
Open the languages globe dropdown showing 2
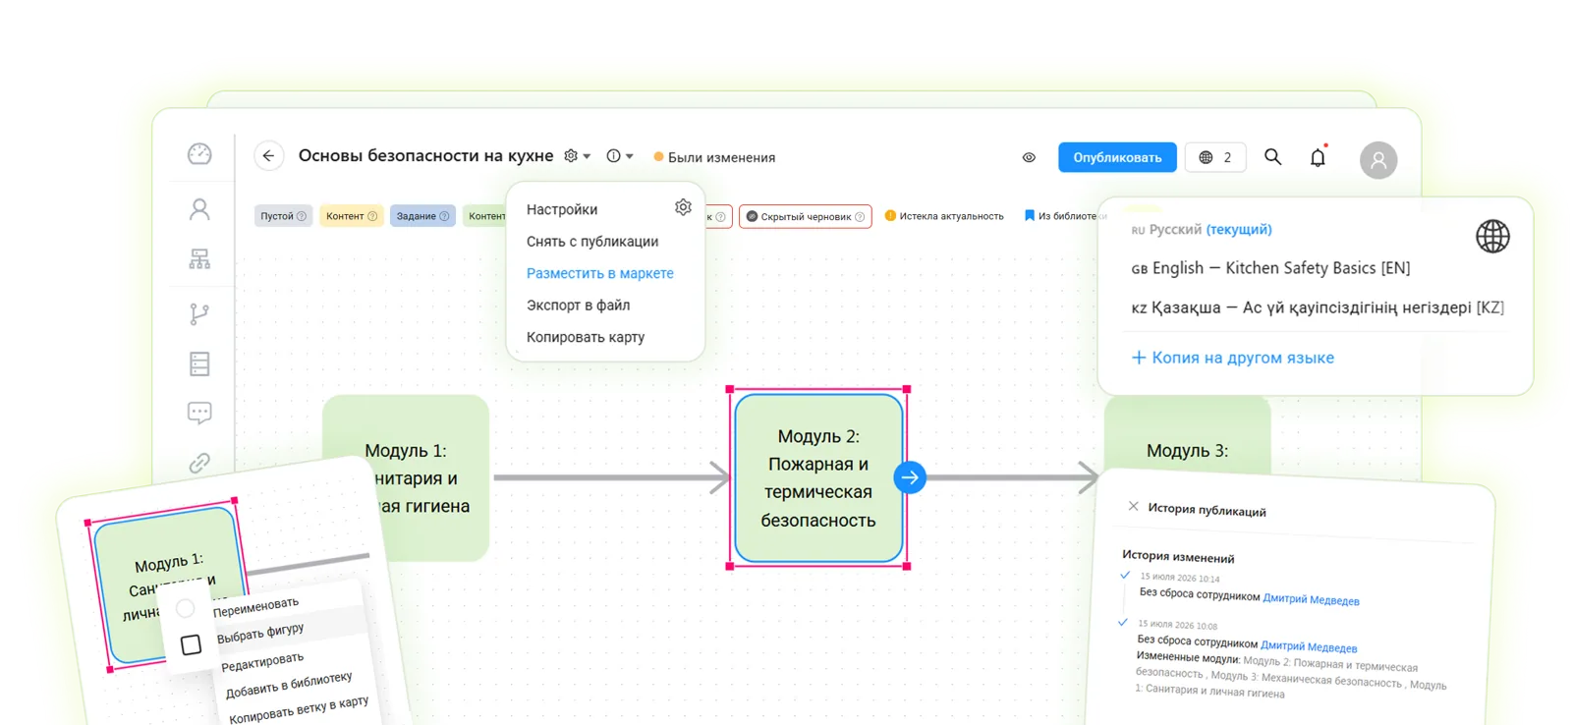tap(1215, 157)
